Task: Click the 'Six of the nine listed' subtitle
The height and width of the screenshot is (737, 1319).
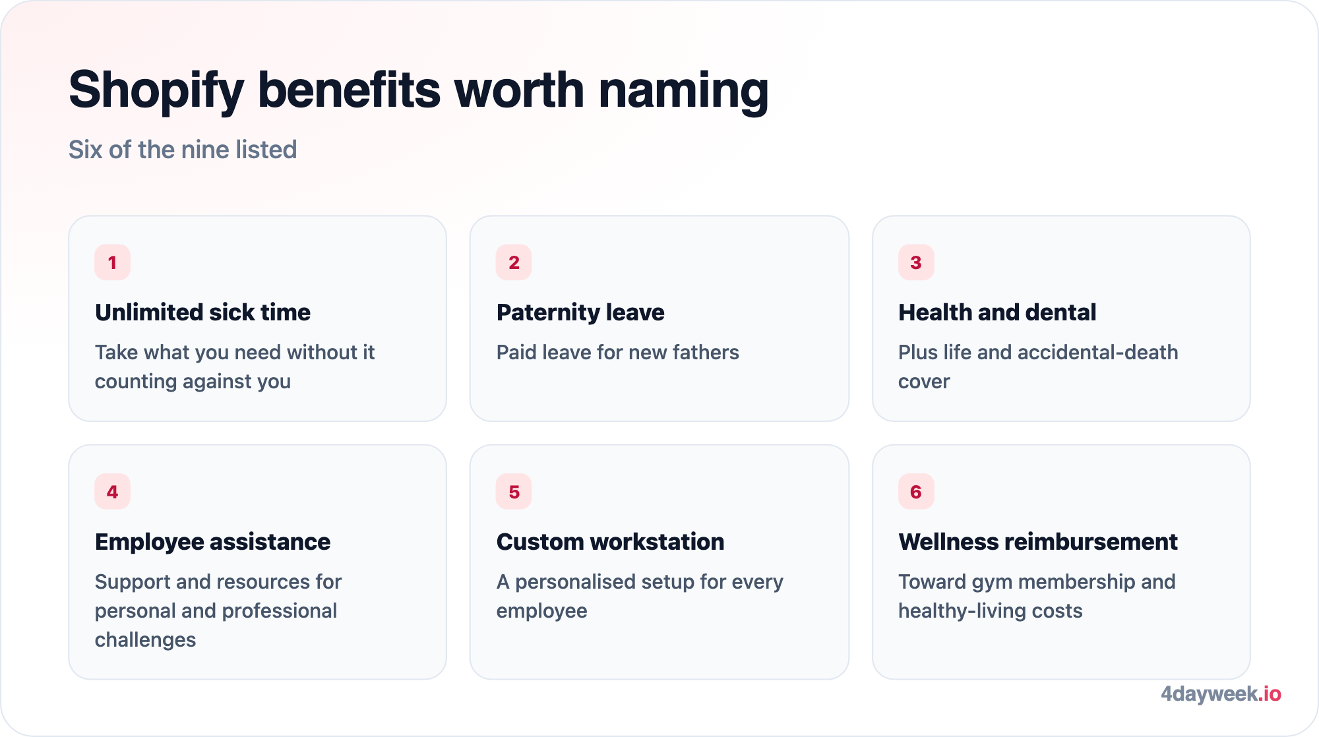Action: [183, 150]
